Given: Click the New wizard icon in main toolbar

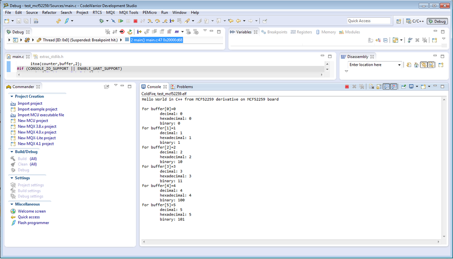Looking at the screenshot, I should (7, 21).
